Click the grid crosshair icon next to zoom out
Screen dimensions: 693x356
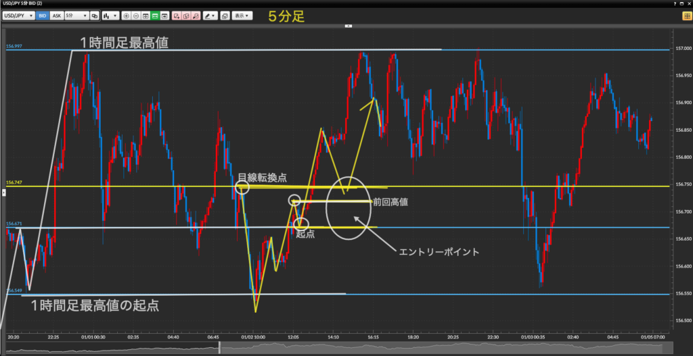pyautogui.click(x=146, y=15)
